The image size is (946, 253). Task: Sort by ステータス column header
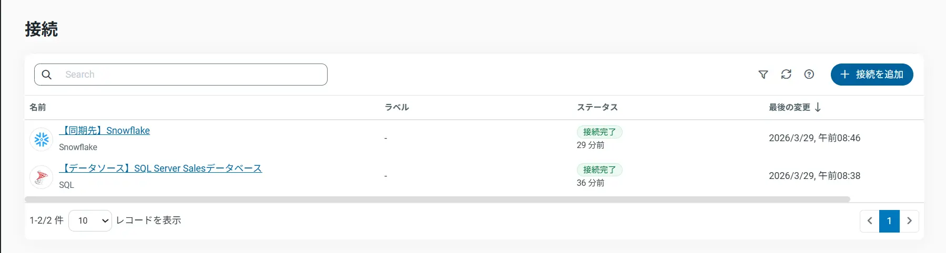[597, 107]
